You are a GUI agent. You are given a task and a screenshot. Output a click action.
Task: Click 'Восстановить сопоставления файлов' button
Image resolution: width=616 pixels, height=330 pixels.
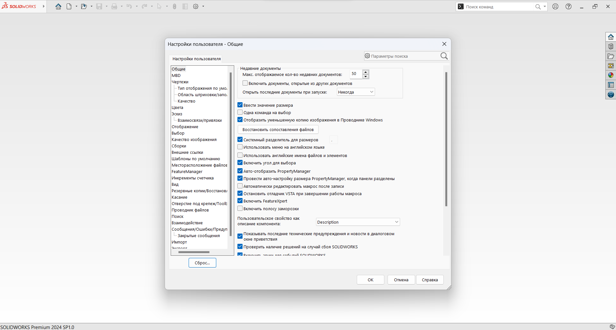(278, 129)
